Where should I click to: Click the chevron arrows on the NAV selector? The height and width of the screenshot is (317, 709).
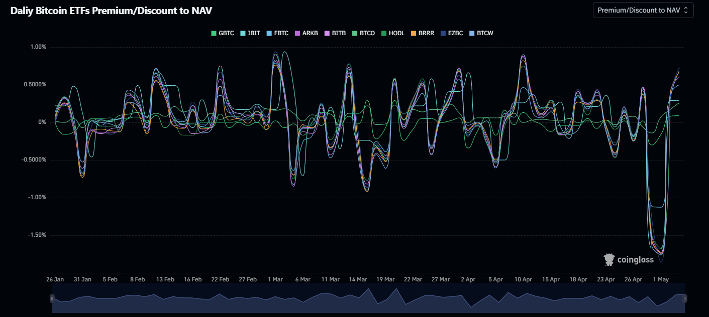coord(686,10)
